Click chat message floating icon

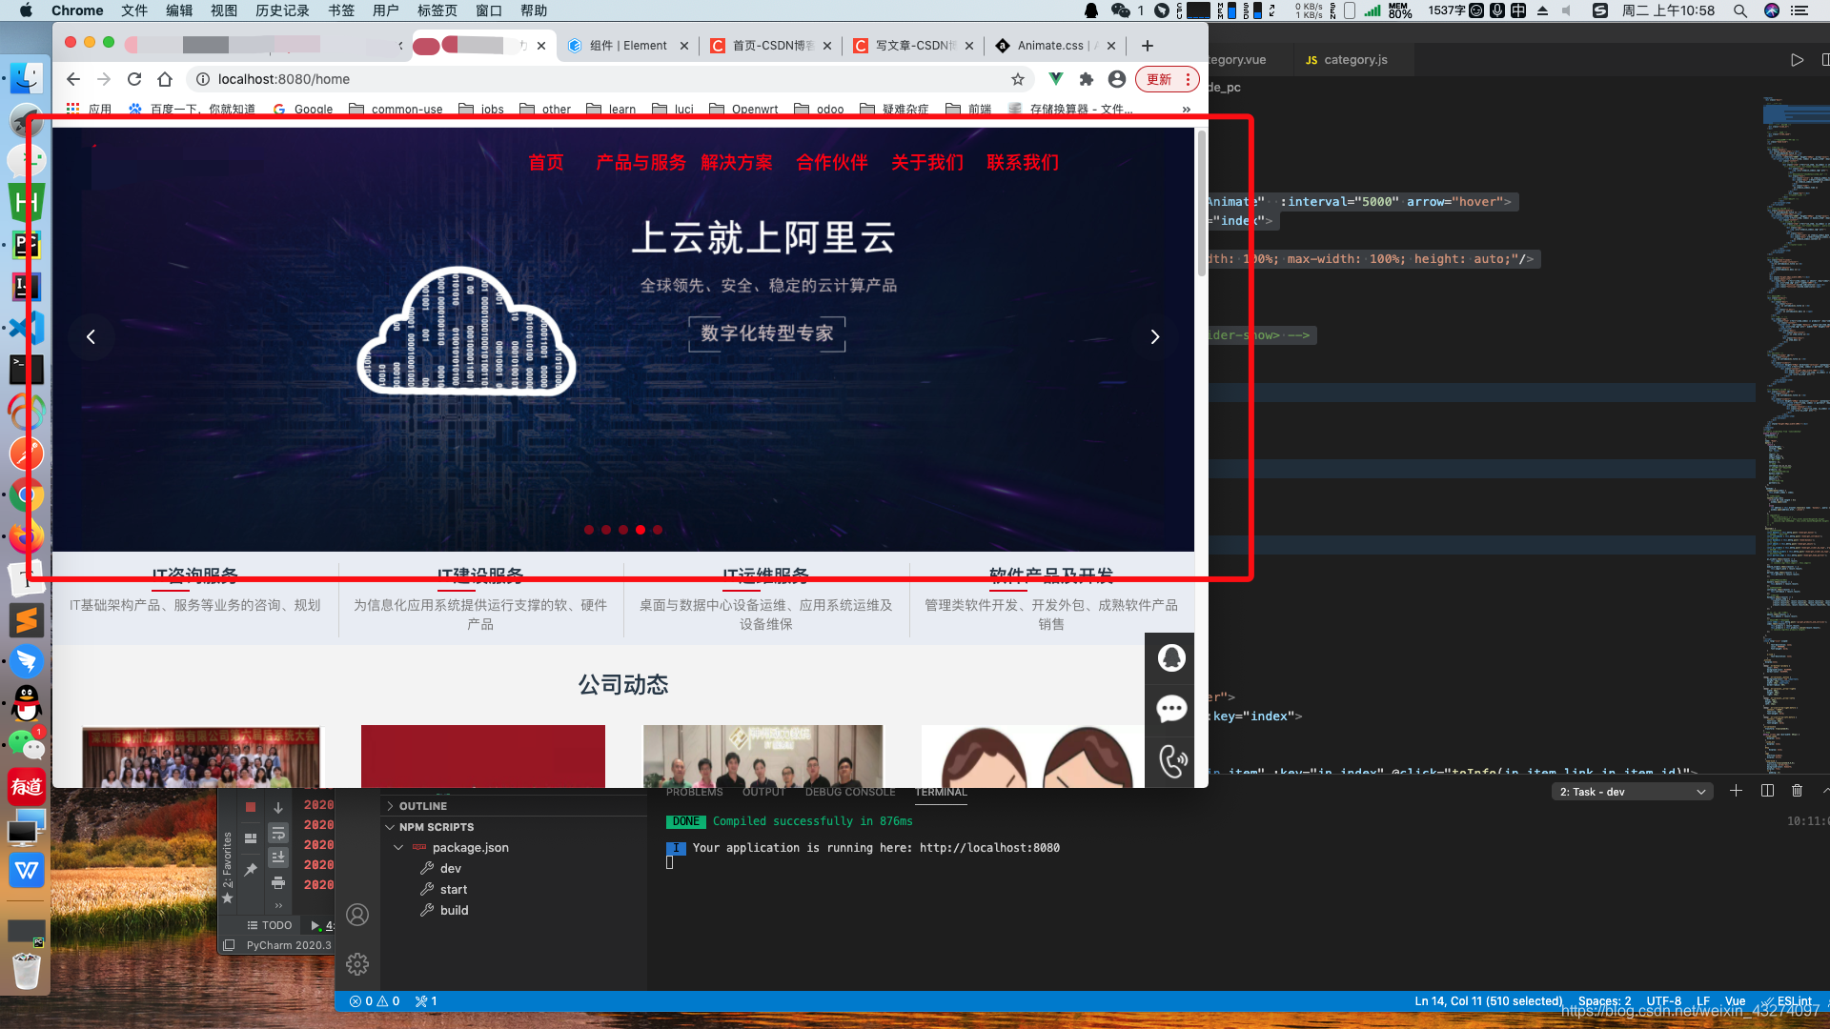click(x=1170, y=710)
